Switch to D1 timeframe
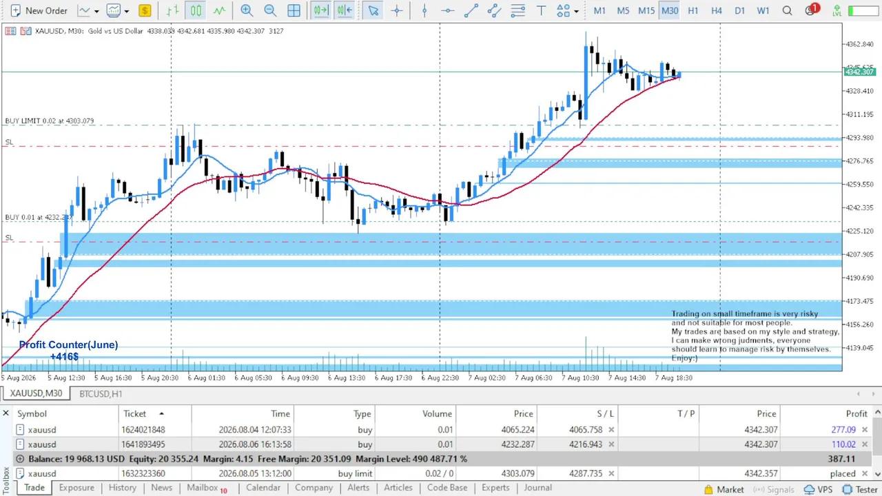 (739, 10)
